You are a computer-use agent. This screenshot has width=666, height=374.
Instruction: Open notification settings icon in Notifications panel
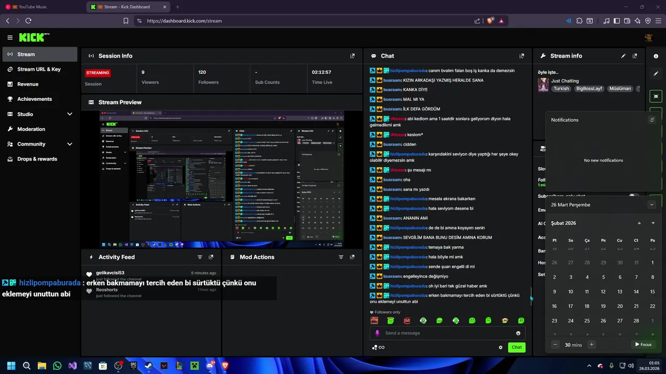click(651, 120)
